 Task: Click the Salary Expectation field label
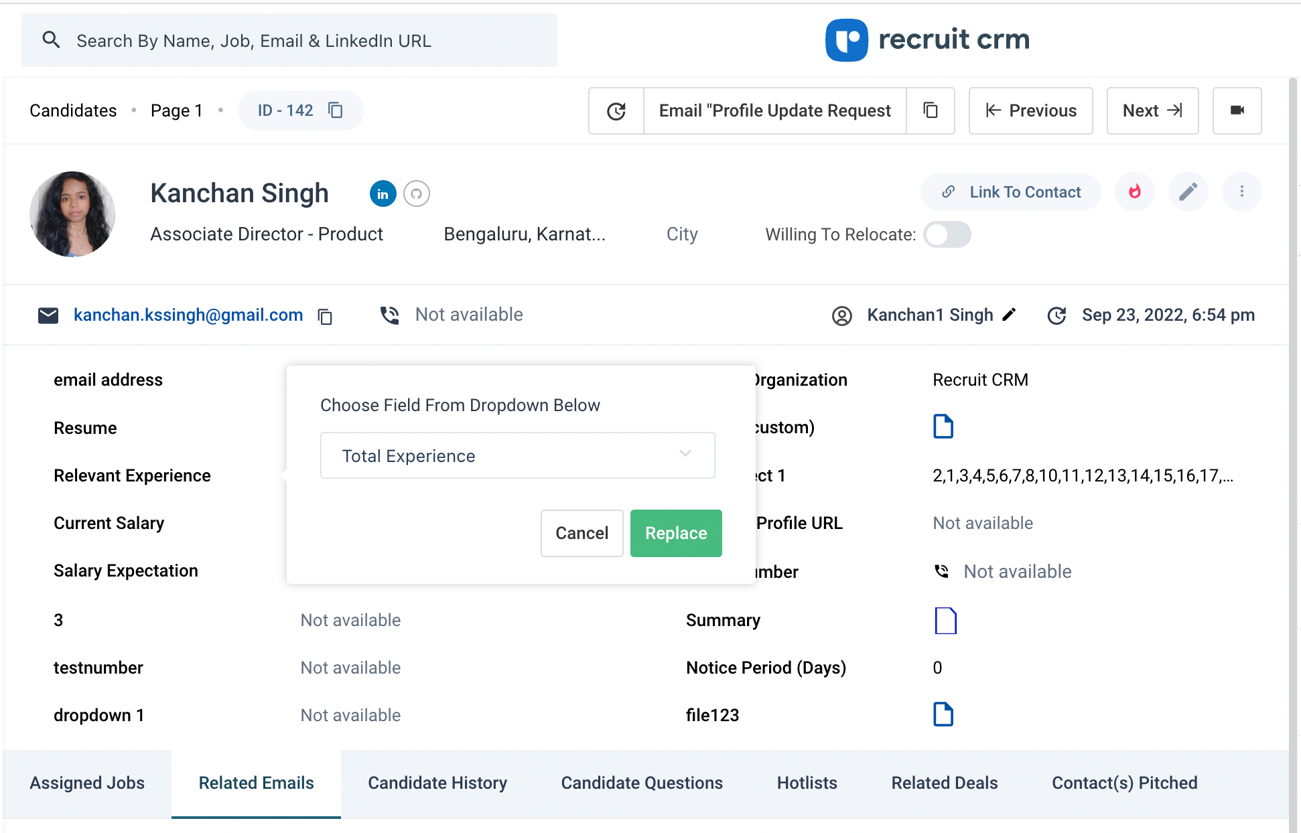click(x=126, y=571)
